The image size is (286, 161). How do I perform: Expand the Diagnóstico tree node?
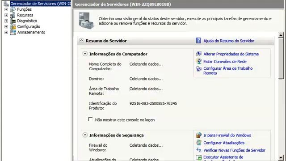[x=6, y=21]
